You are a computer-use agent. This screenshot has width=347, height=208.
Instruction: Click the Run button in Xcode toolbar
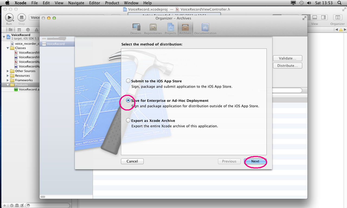point(9,18)
